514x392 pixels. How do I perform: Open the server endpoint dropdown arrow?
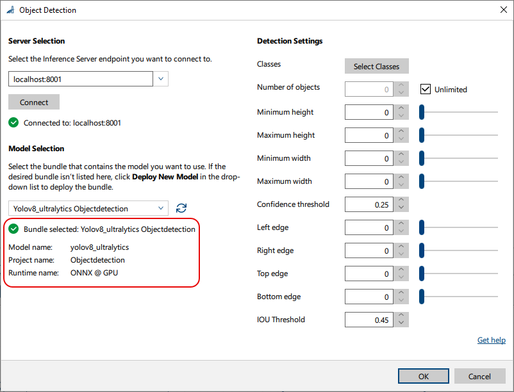pos(161,79)
